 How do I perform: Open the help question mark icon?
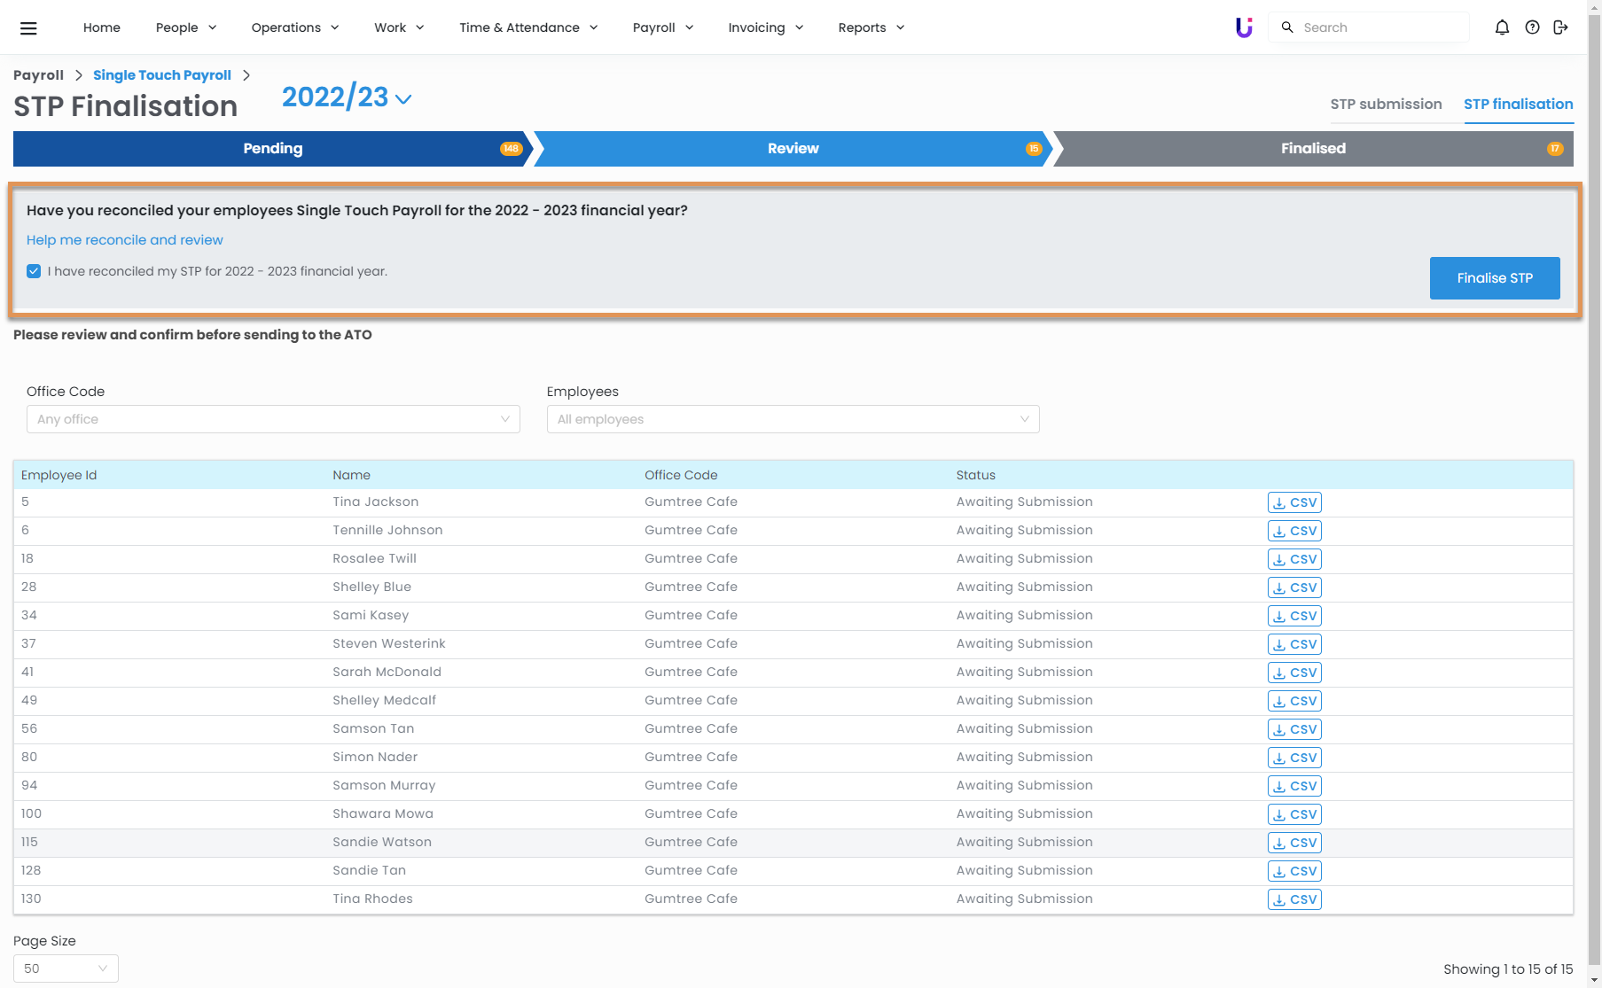[1532, 27]
